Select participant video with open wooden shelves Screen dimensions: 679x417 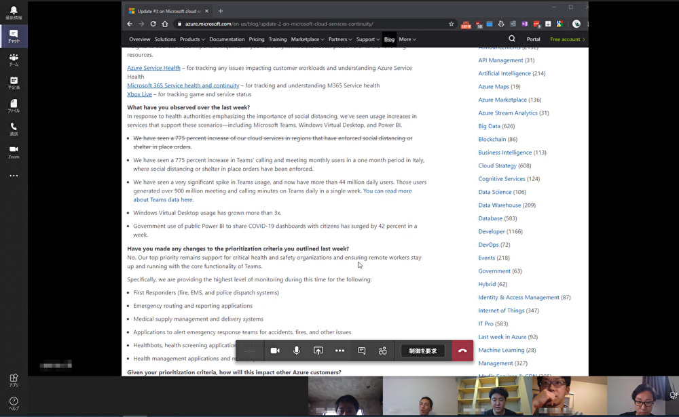click(494, 396)
